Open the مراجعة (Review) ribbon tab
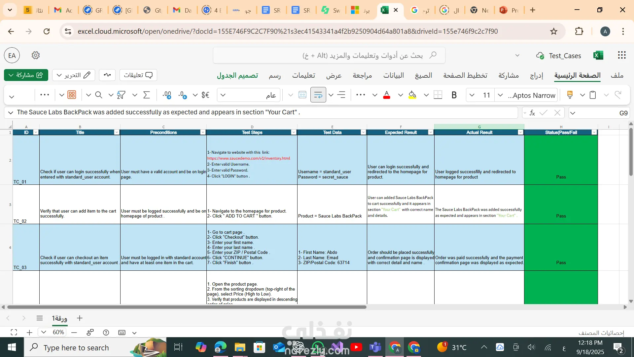The image size is (634, 357). (362, 75)
